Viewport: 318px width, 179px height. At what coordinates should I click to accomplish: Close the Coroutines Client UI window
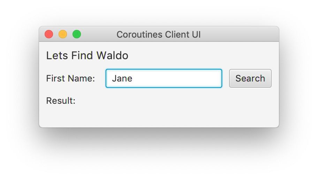(49, 34)
